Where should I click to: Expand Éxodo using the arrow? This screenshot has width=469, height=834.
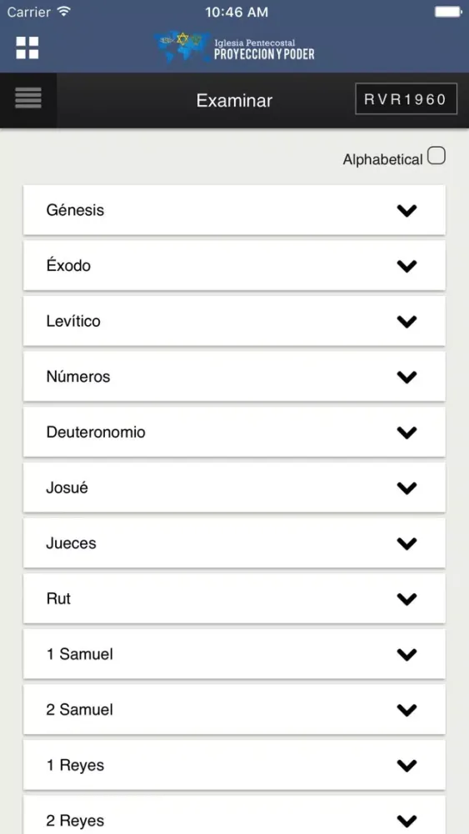(407, 266)
